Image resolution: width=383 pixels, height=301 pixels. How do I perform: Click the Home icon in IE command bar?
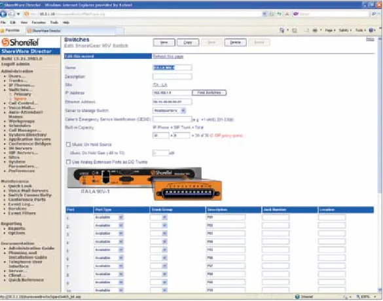coord(282,30)
